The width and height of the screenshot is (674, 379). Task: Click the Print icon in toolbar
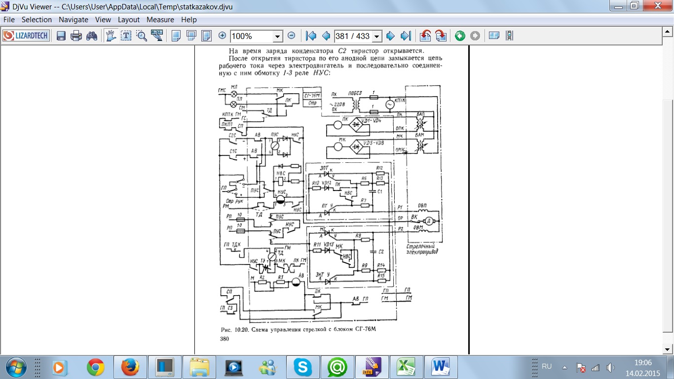76,36
